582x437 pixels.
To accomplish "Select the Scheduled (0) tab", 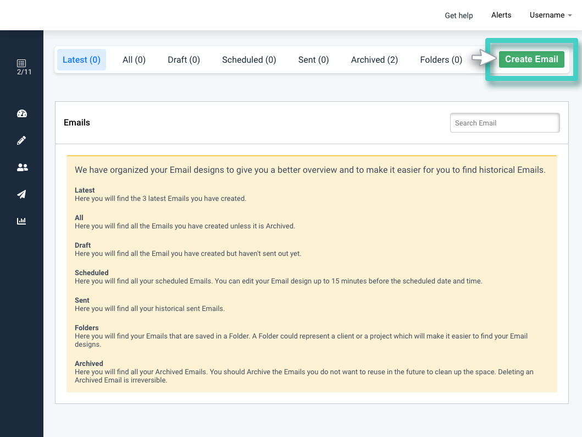I will click(x=249, y=60).
